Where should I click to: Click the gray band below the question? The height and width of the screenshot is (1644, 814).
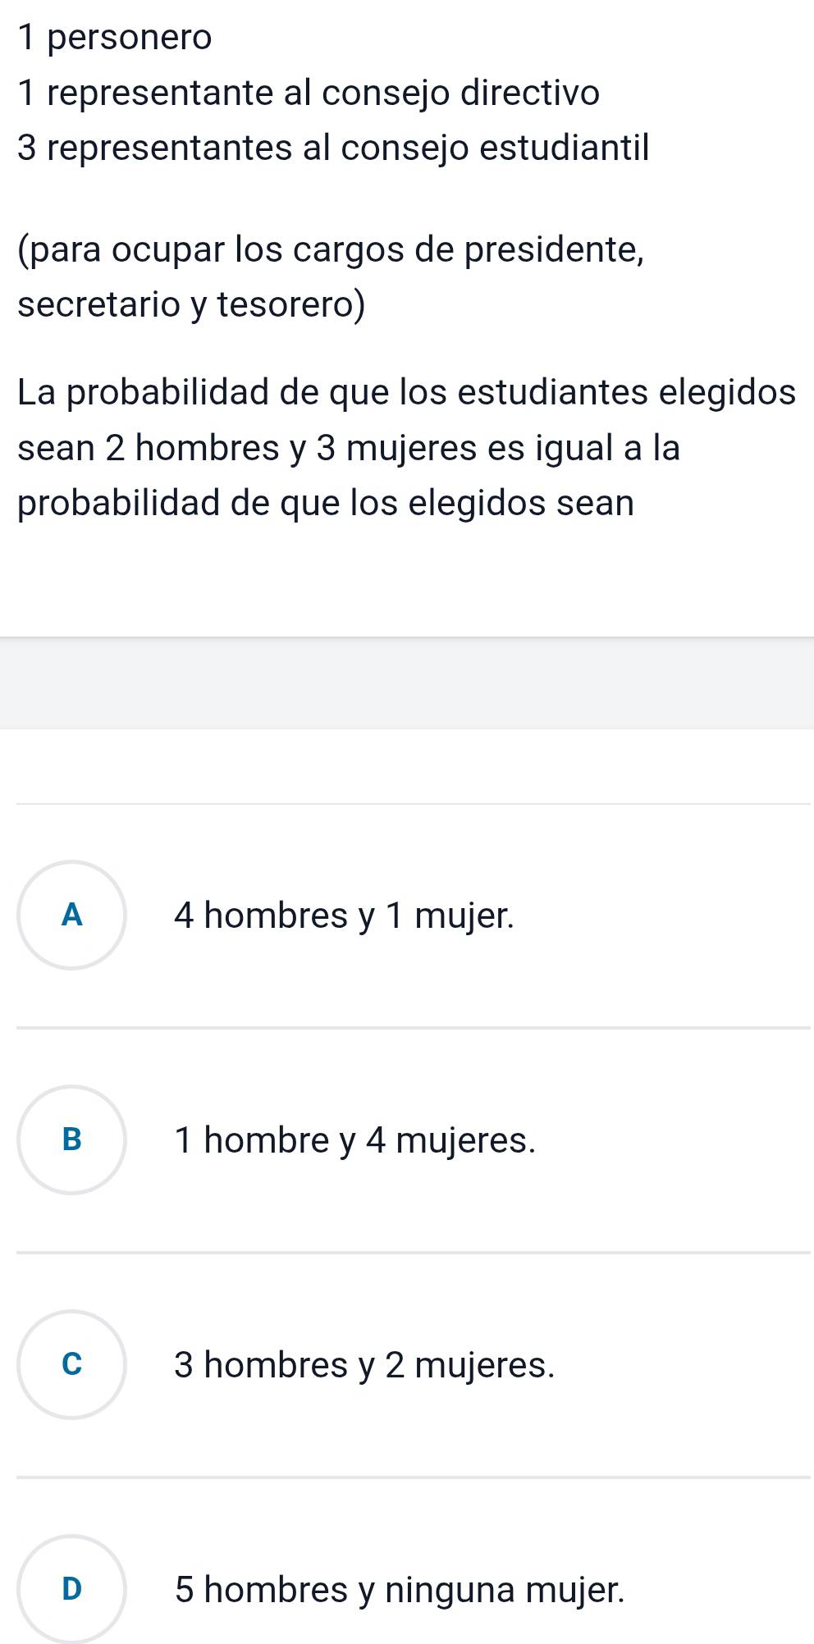(407, 683)
